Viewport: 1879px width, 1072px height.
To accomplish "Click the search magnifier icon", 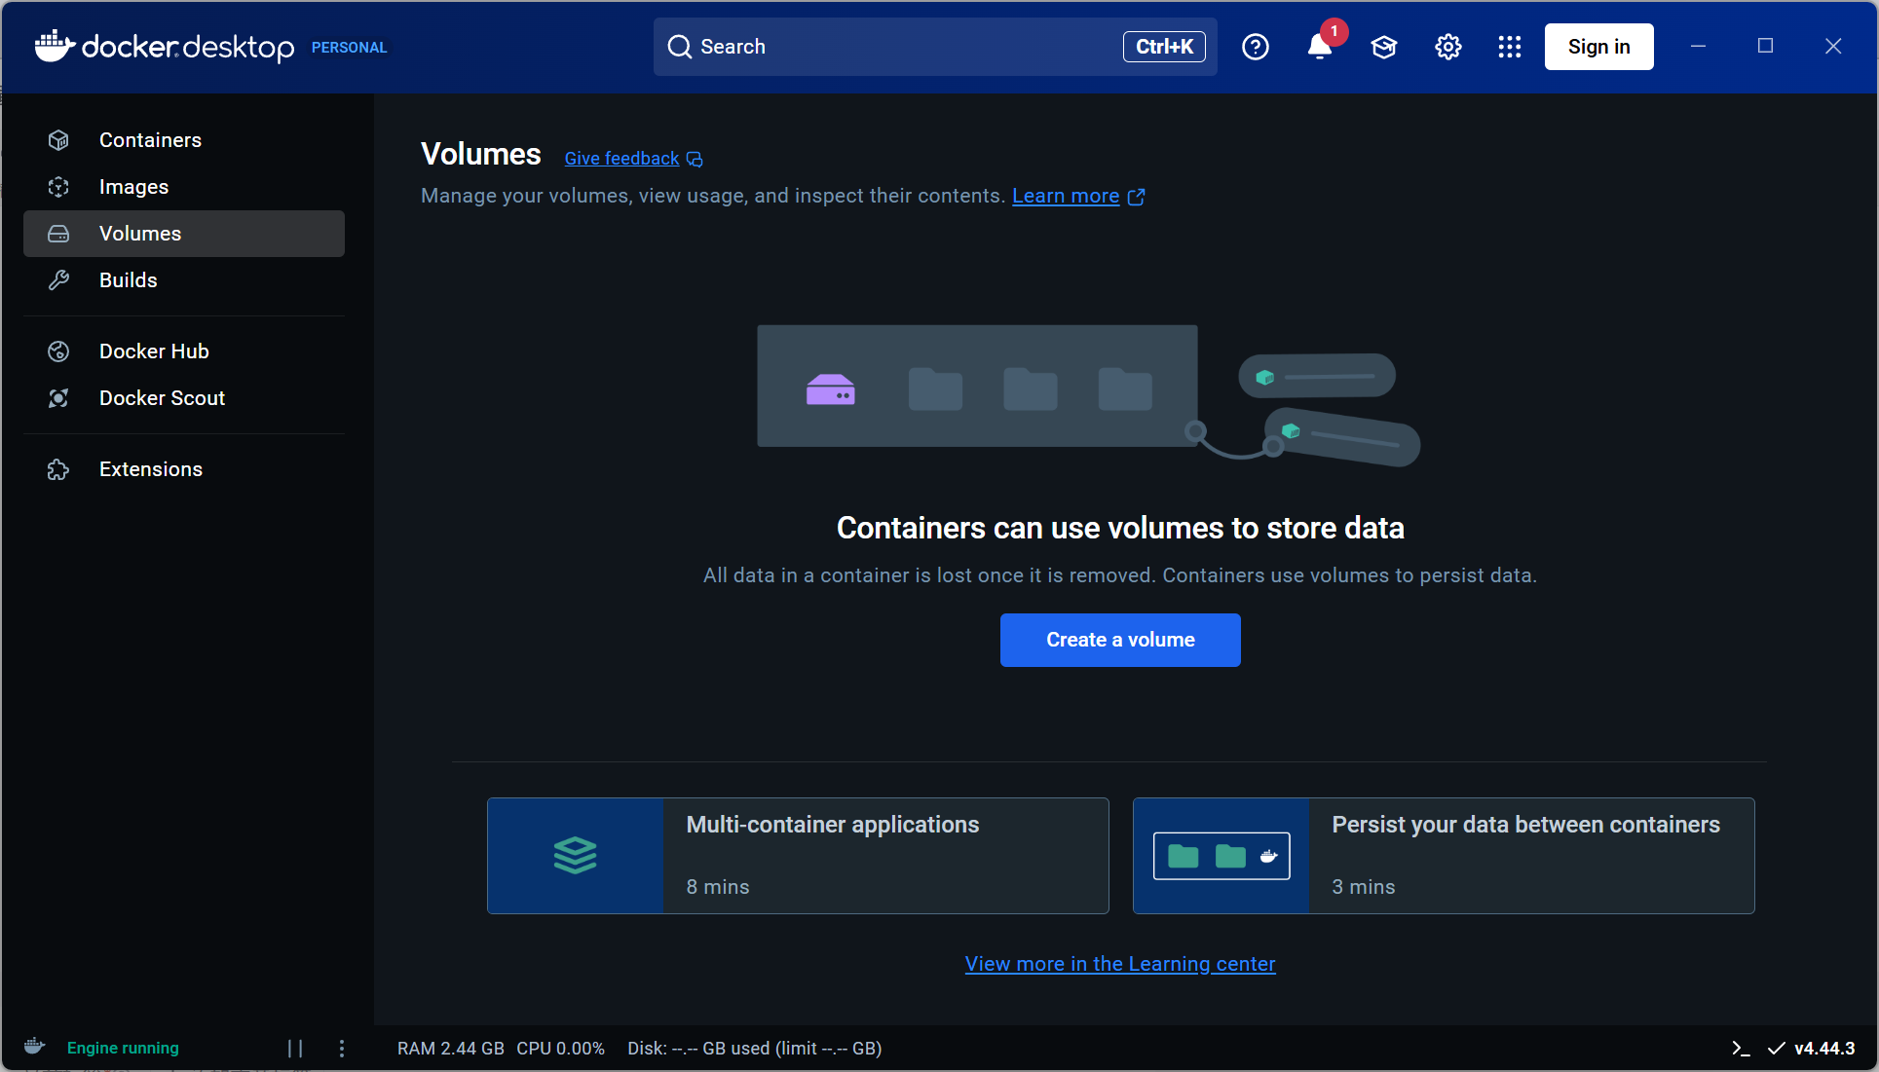I will coord(679,47).
